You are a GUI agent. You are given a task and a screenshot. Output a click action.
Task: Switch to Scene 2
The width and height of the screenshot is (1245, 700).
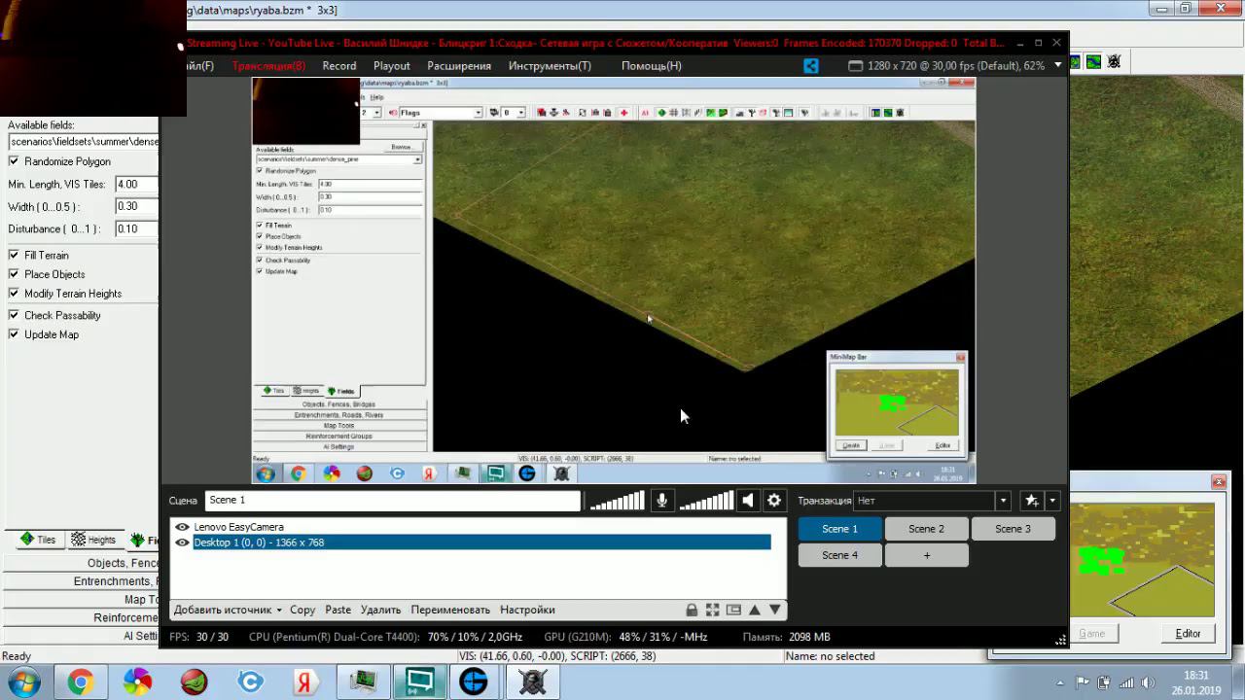(926, 529)
